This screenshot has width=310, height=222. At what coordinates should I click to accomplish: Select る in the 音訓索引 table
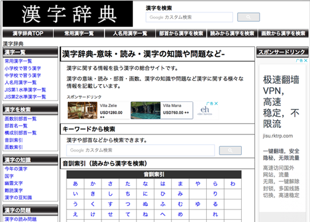tap(215, 204)
